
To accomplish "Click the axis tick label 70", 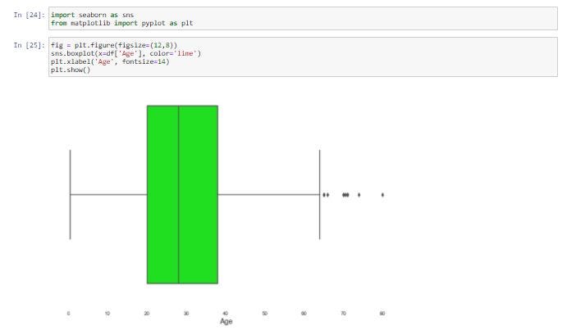I will (343, 314).
